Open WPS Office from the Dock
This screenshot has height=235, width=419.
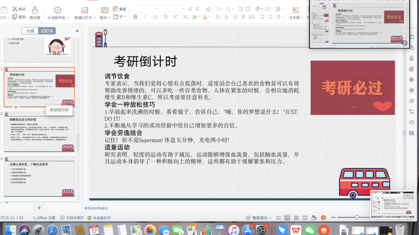[296, 230]
